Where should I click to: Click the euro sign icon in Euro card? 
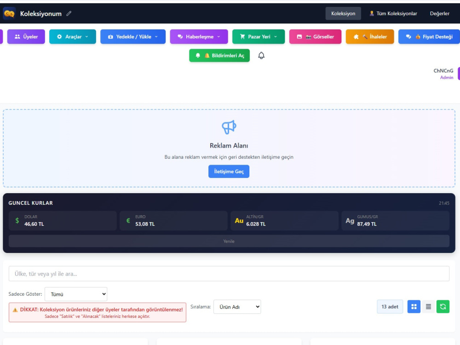[x=128, y=220]
